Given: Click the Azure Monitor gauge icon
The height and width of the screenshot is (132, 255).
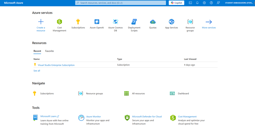Looking at the screenshot, I should click(81, 118).
